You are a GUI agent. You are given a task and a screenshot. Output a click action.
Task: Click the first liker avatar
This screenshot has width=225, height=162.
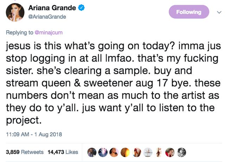tap(92, 152)
